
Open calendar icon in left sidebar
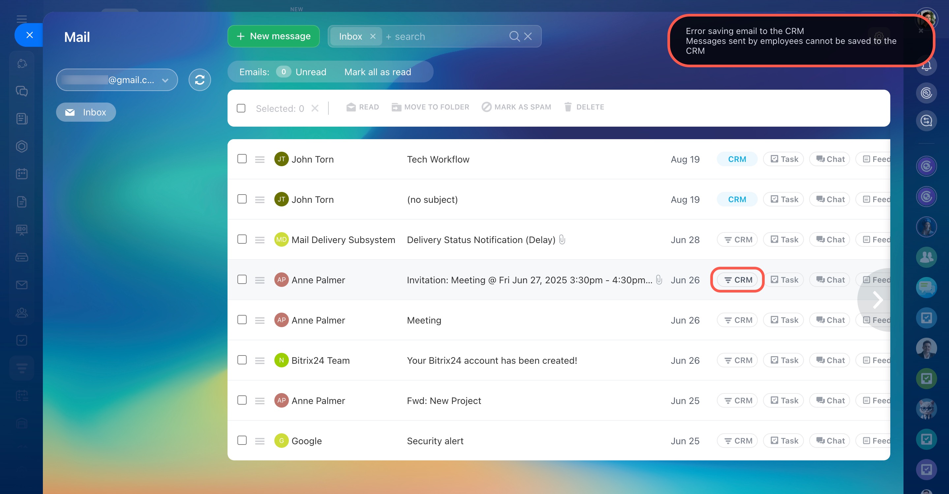22,174
